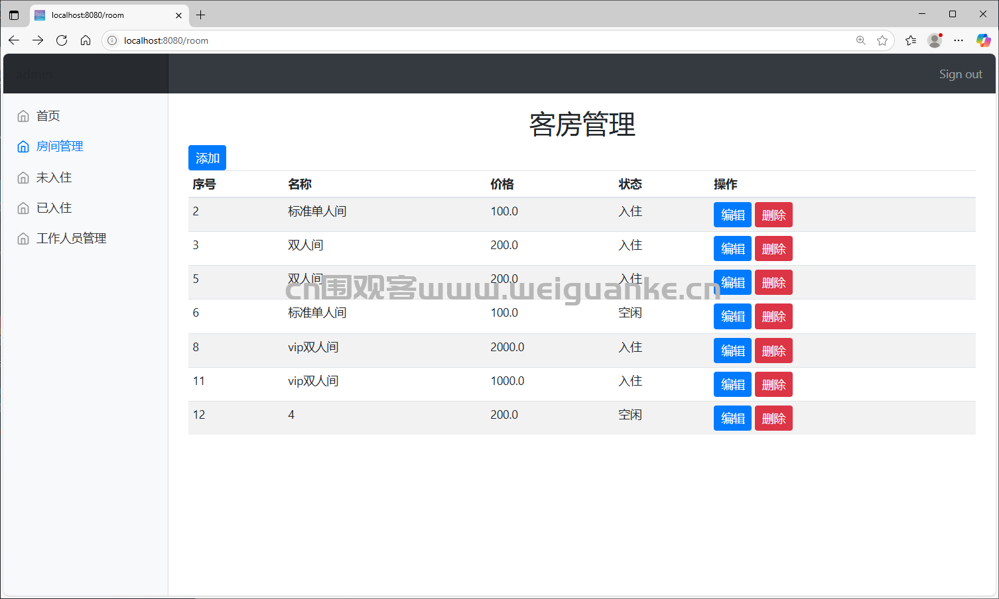Open the tab actions menu
This screenshot has height=599, width=999.
coord(14,15)
